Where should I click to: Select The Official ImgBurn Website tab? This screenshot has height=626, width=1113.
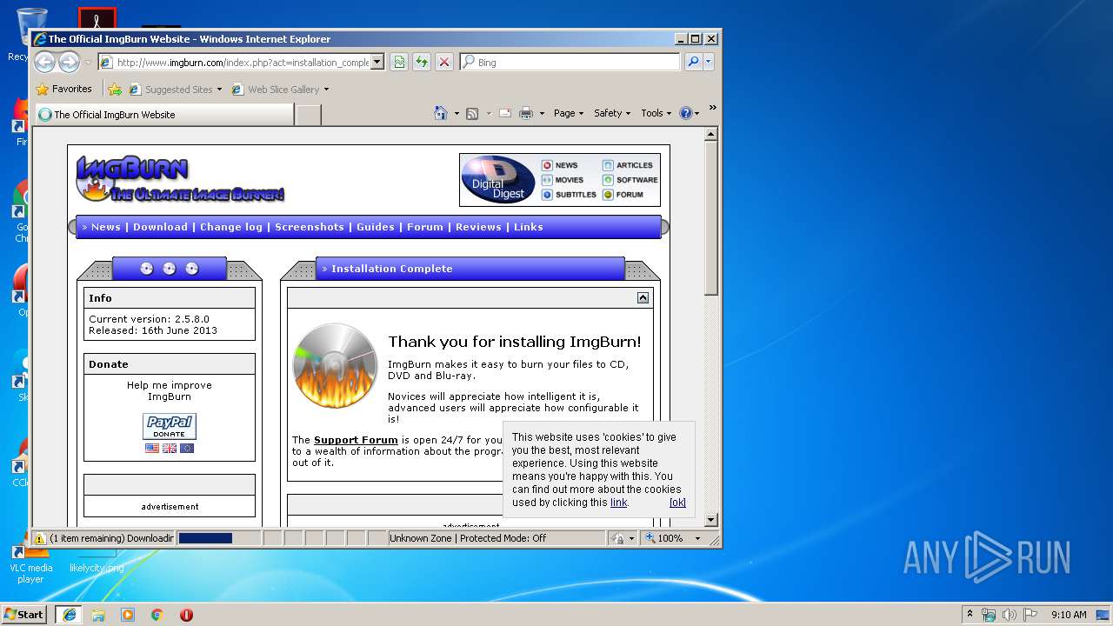click(164, 115)
